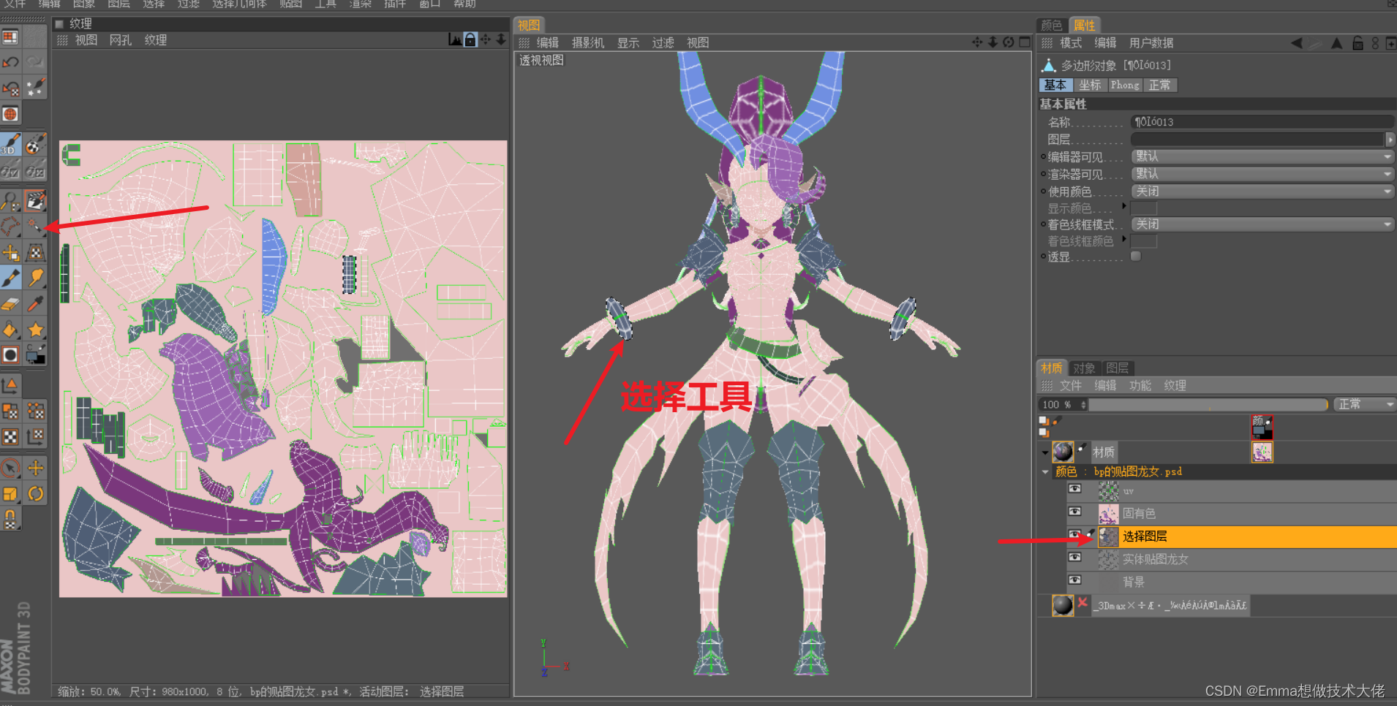
Task: Hide the 实体贴图龙女 layer
Action: pos(1074,557)
